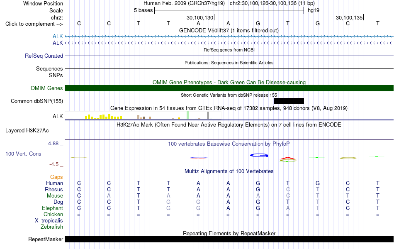The width and height of the screenshot is (394, 249).
Task: Click the light-blue ALK GENCODE track label
Action: tap(58, 37)
